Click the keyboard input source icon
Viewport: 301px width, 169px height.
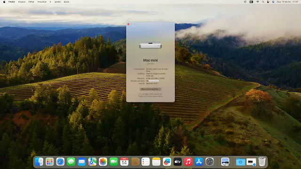251,2
